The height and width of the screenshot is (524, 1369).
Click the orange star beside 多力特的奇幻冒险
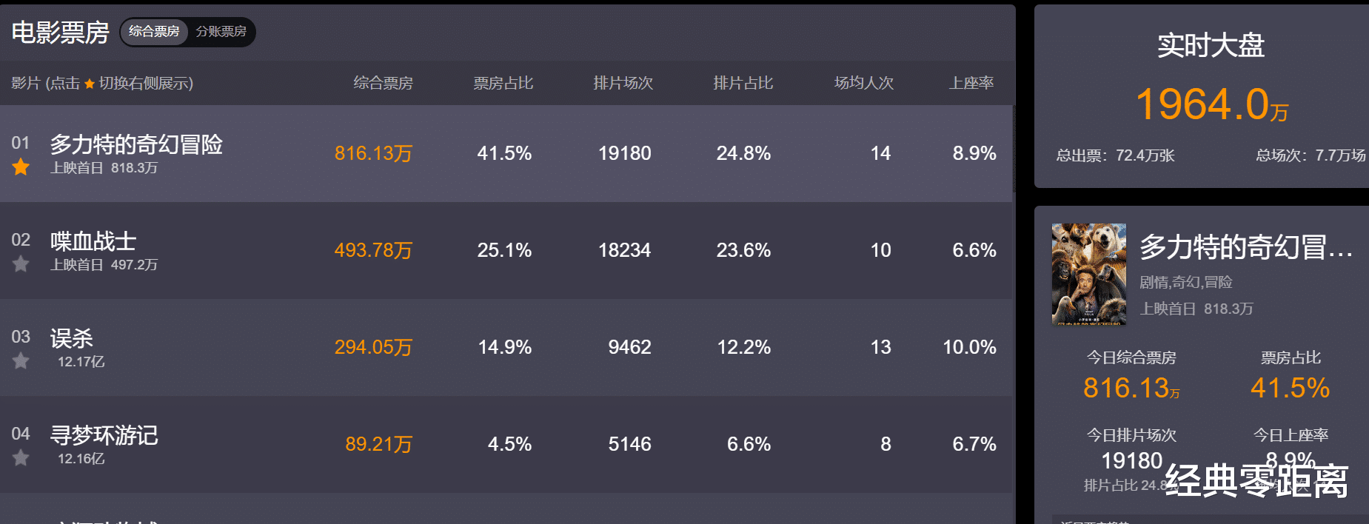point(21,167)
